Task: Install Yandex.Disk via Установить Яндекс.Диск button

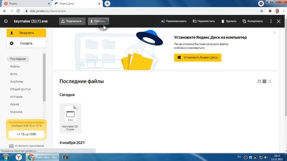Action: [198, 58]
